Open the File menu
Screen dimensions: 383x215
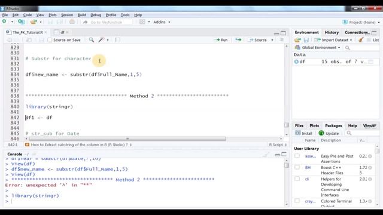pos(5,15)
